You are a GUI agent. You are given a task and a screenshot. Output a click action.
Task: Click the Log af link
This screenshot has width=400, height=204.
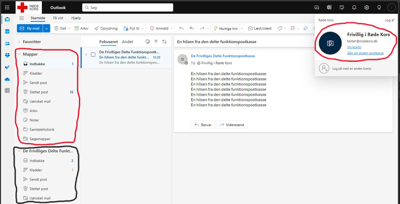pyautogui.click(x=389, y=20)
